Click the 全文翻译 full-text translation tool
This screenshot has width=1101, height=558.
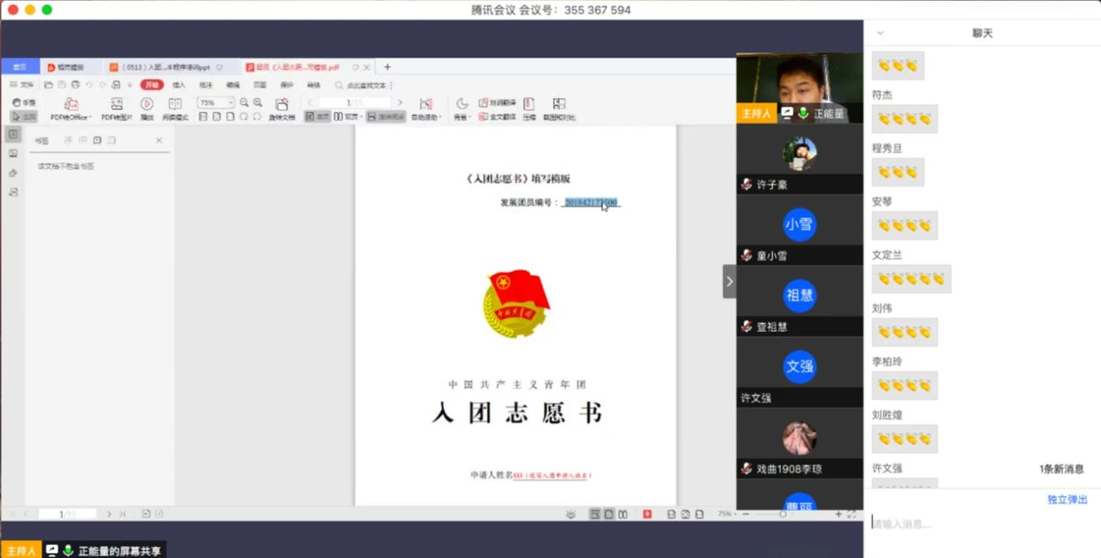click(x=497, y=116)
